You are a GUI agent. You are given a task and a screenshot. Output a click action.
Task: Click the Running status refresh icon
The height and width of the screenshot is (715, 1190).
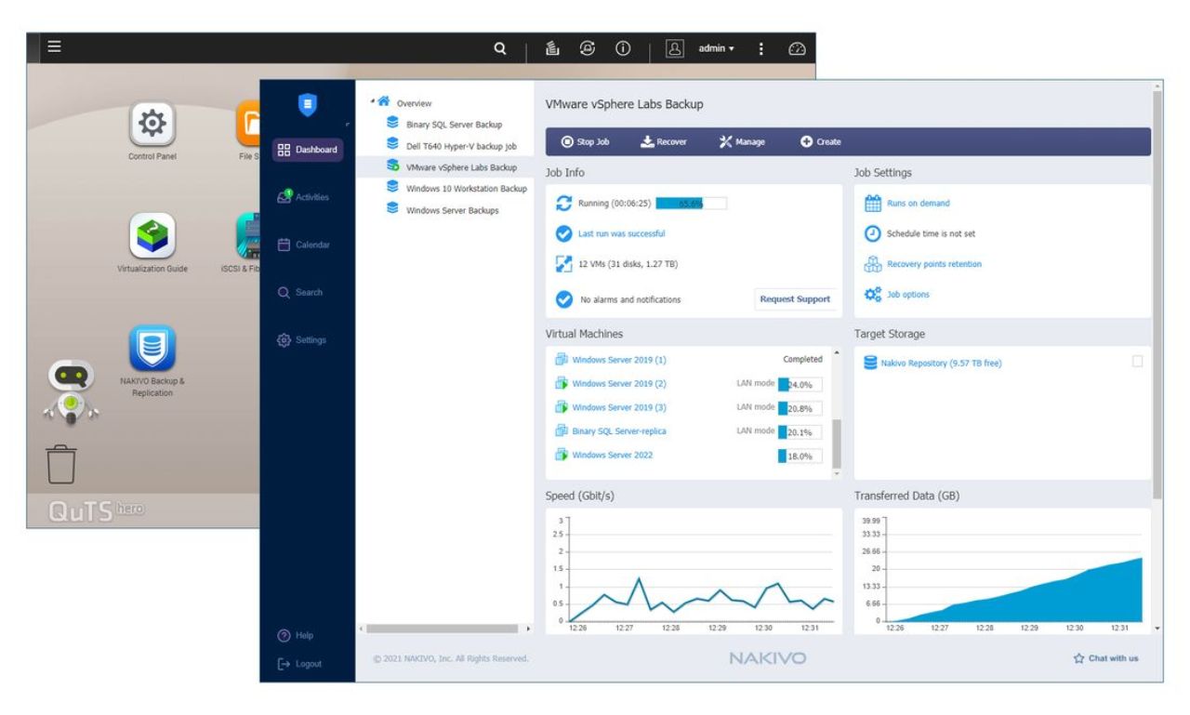(x=562, y=204)
